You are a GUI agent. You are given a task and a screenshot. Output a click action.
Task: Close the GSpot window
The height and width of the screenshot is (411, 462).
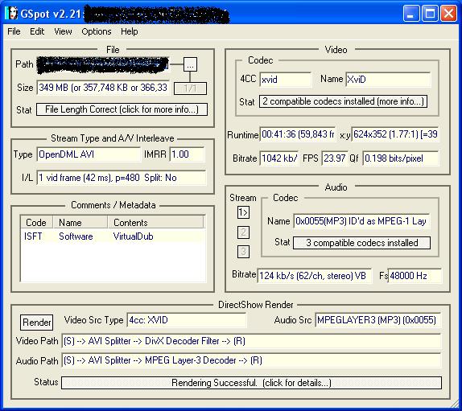coord(448,13)
